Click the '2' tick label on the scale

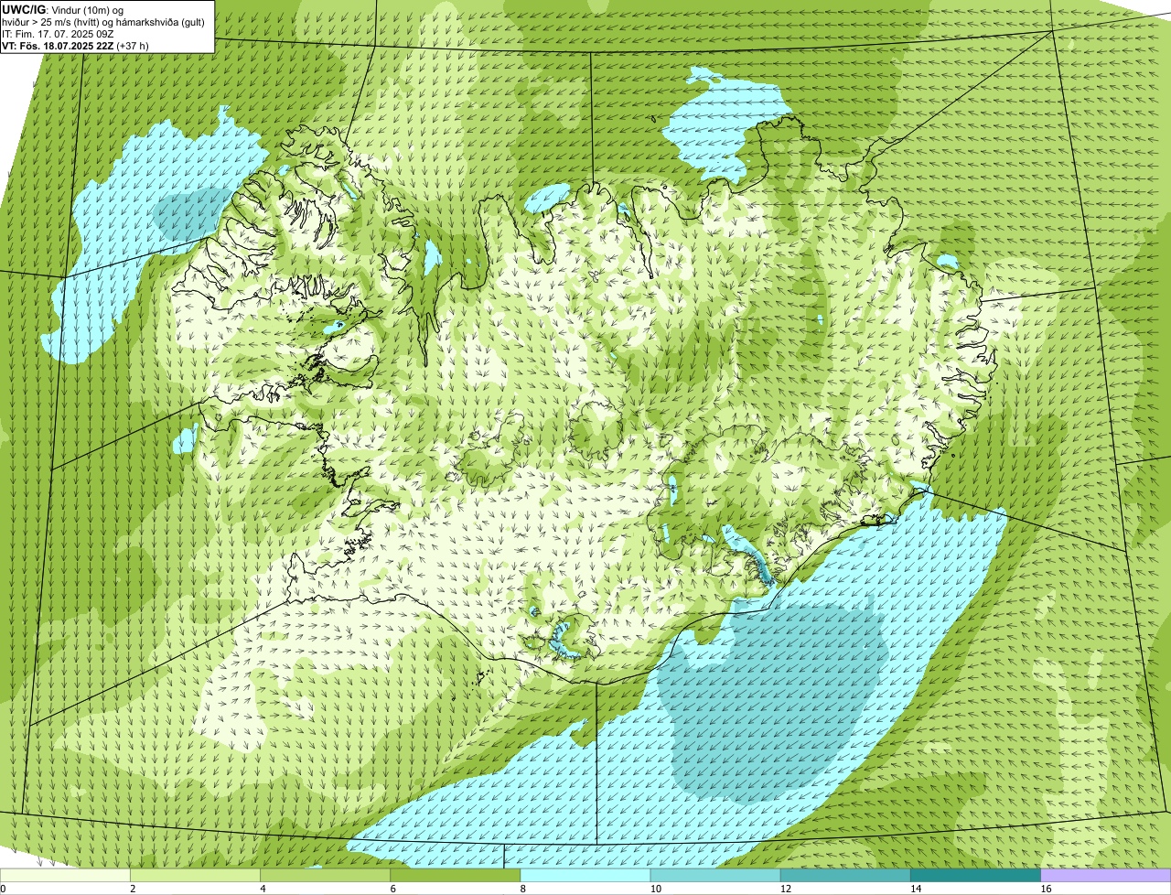[x=134, y=889]
